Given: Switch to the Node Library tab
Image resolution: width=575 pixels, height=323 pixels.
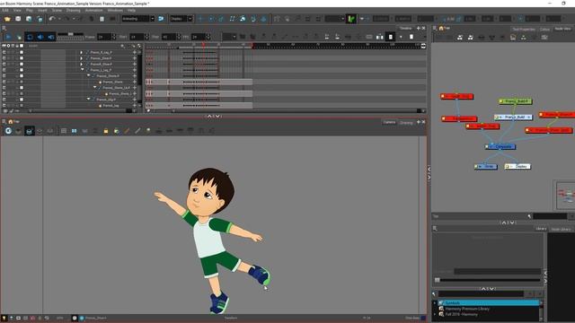Looking at the screenshot, I should [561, 230].
